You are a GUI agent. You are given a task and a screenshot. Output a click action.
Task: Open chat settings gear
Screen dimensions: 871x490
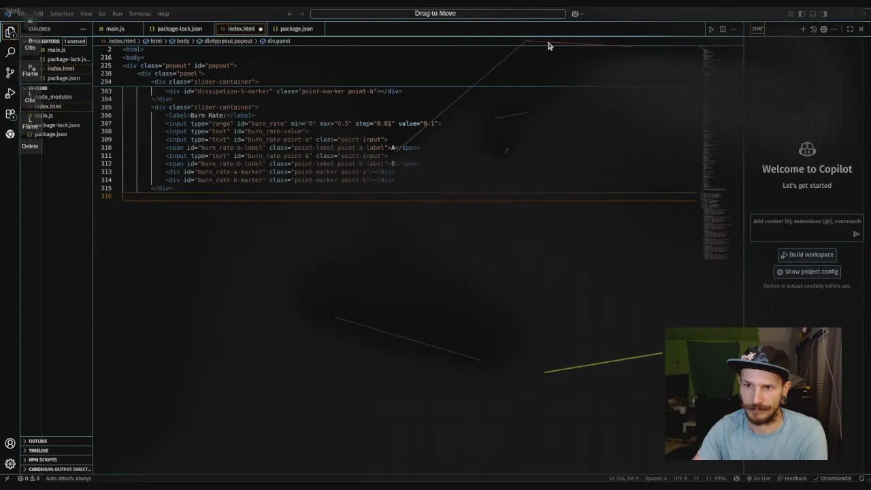(823, 29)
